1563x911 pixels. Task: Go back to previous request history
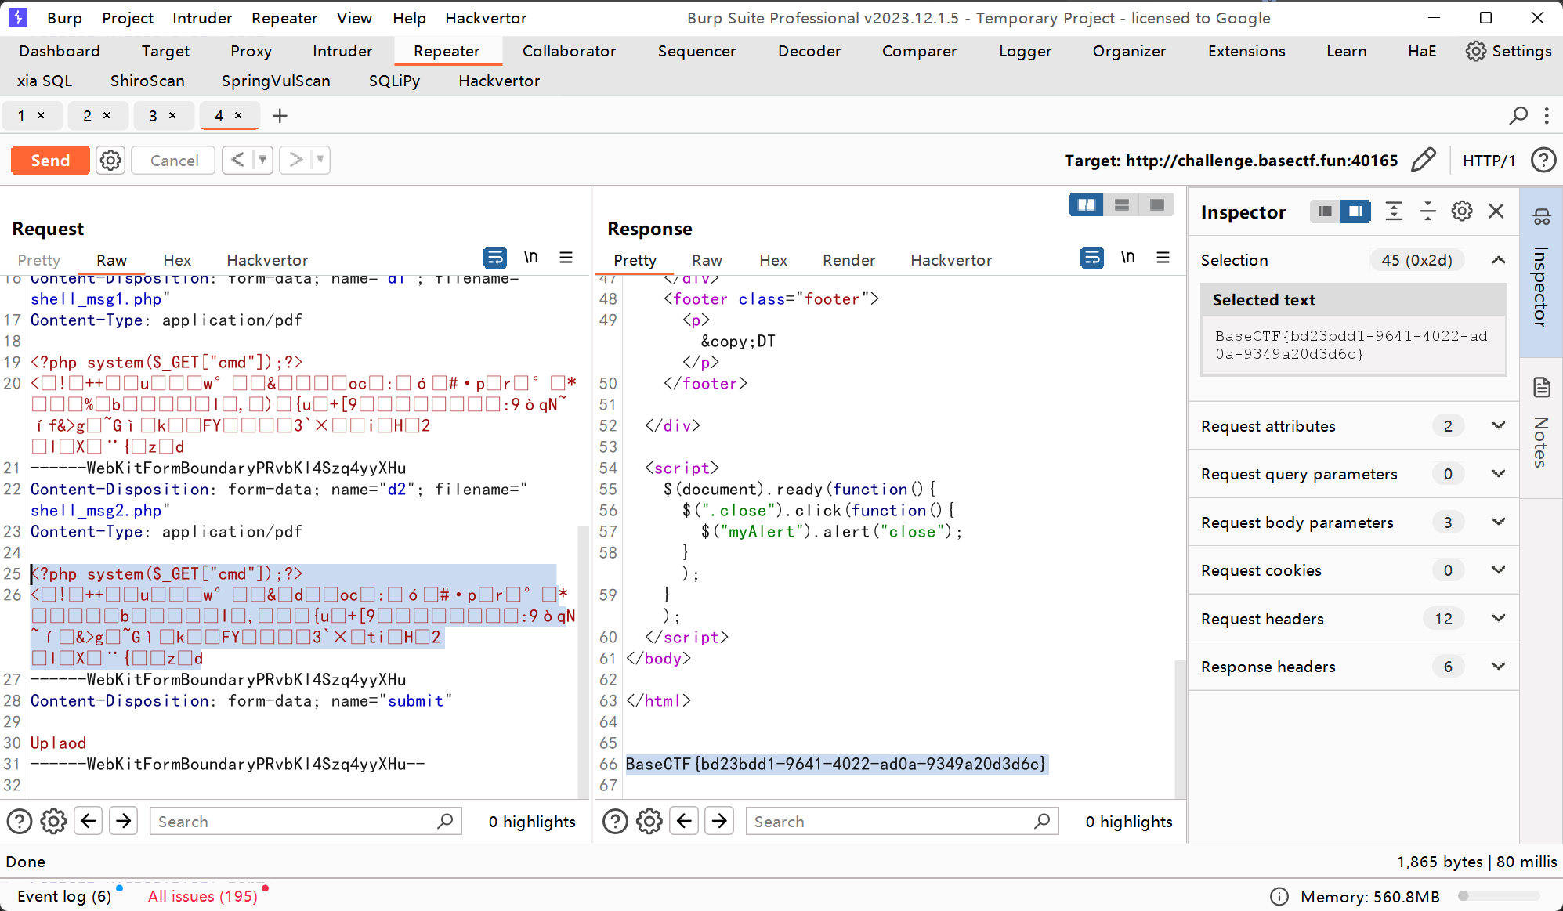point(238,160)
